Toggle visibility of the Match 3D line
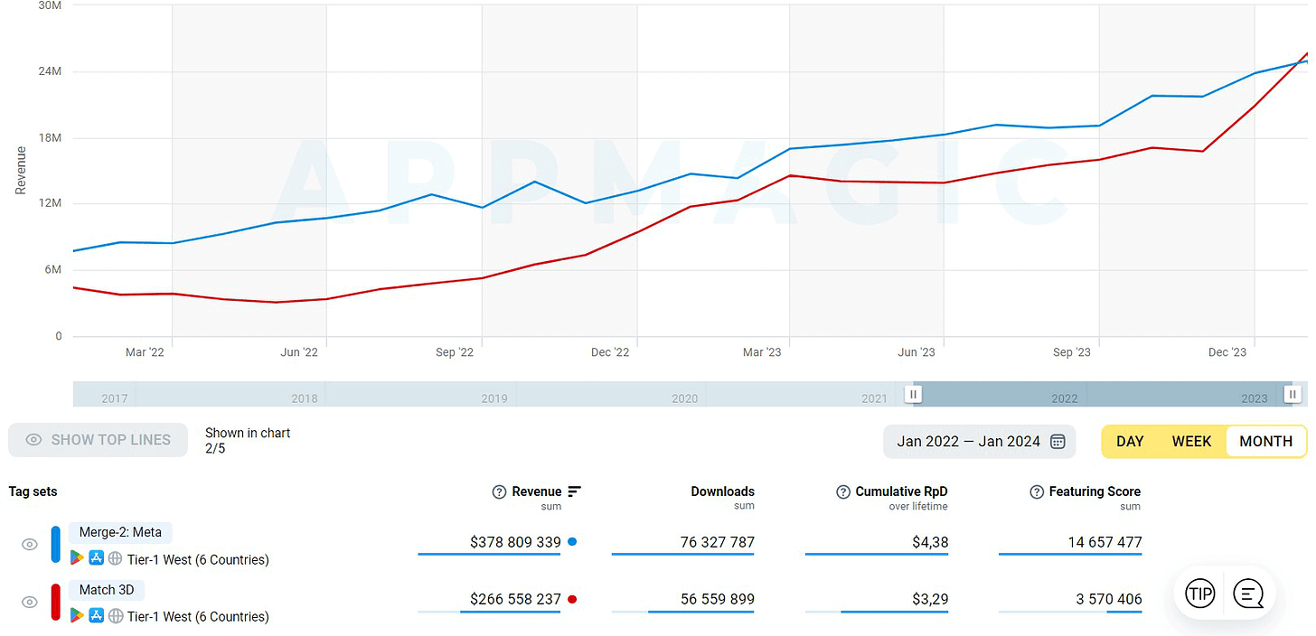Screen dimensions: 1316x636 point(30,602)
